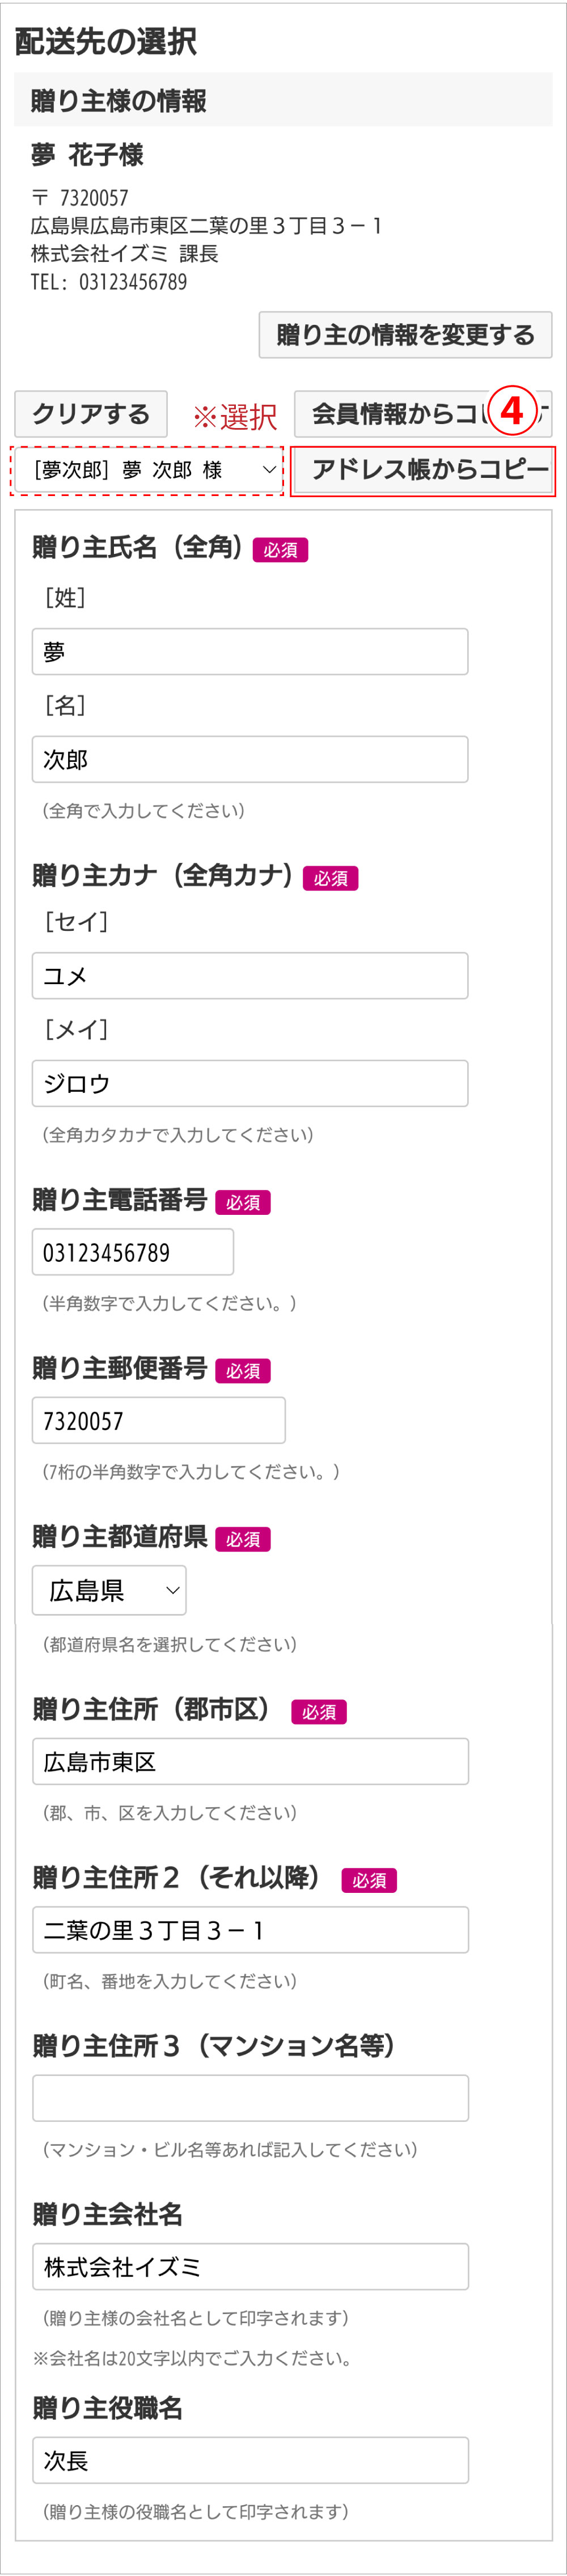This screenshot has height=2576, width=567.
Task: Click the 姓 input field containing 夢
Action: (250, 652)
